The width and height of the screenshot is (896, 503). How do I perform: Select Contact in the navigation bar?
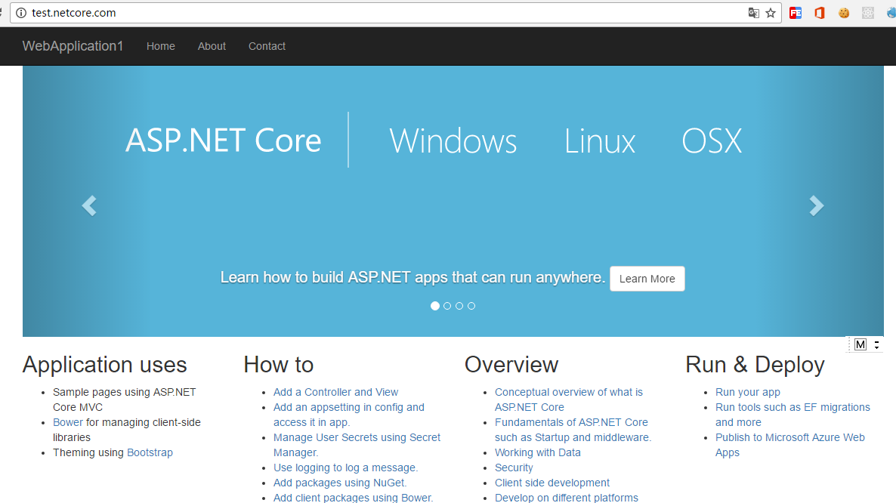(x=267, y=46)
